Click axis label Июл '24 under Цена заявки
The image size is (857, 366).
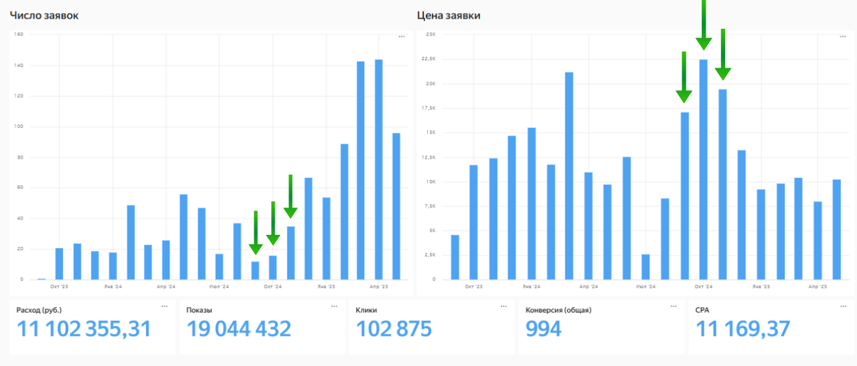click(x=646, y=286)
